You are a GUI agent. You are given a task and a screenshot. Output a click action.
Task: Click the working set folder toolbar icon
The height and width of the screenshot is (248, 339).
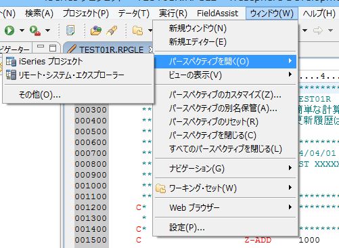click(137, 30)
